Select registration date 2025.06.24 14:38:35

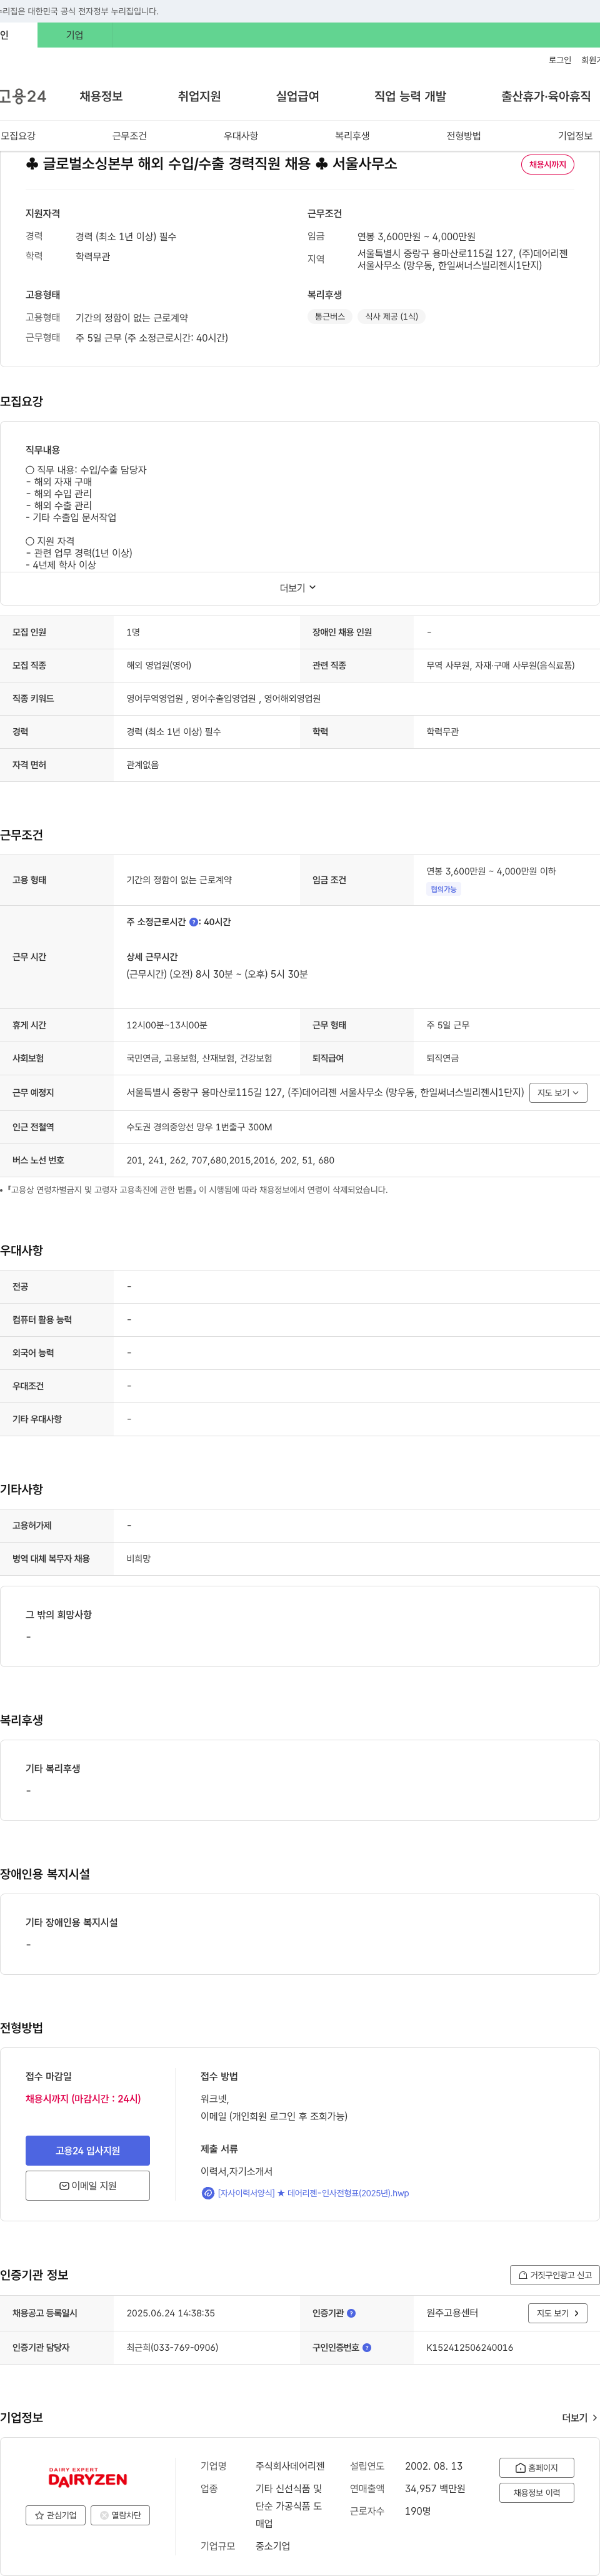click(x=170, y=2313)
